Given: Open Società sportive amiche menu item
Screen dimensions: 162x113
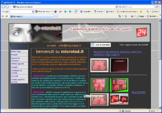Looking at the screenshot, I should coord(19,81).
